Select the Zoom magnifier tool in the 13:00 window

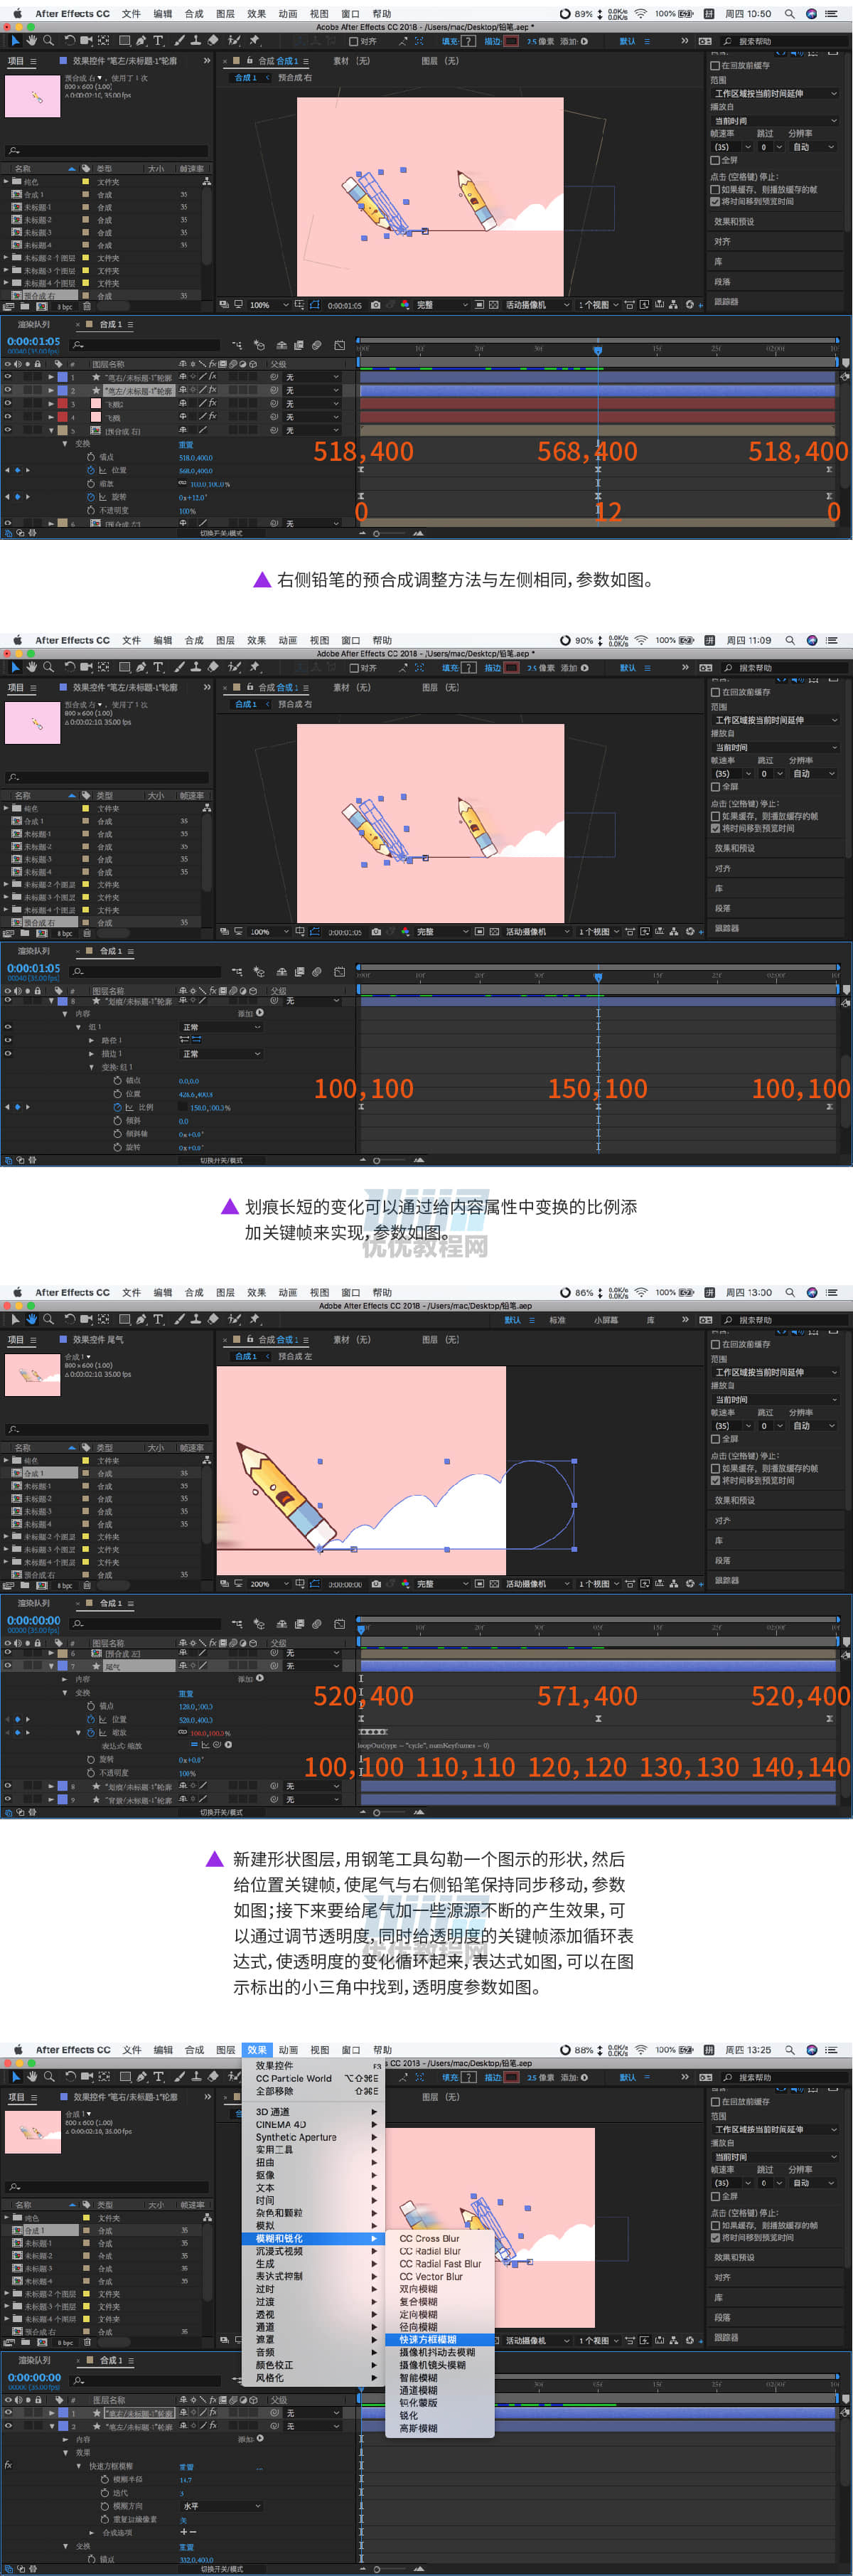click(x=48, y=1319)
